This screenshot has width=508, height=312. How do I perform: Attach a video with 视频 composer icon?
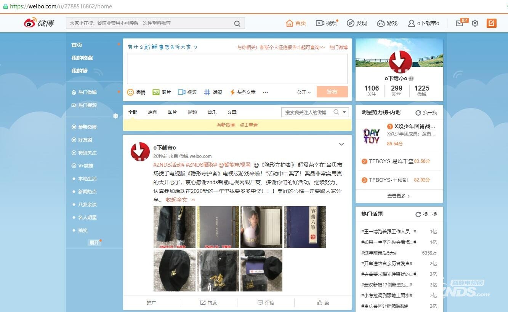tap(187, 92)
